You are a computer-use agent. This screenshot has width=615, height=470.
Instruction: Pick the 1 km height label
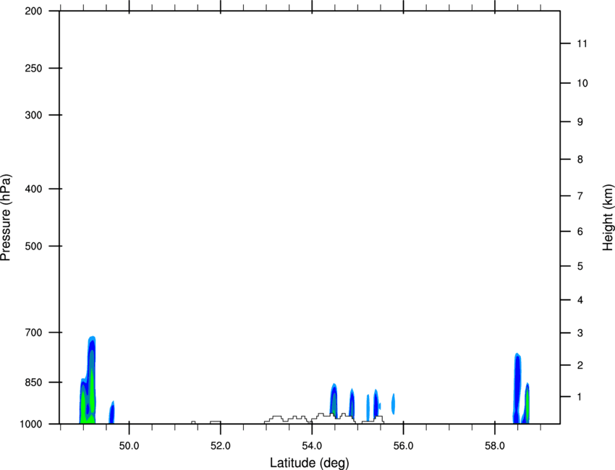click(580, 397)
